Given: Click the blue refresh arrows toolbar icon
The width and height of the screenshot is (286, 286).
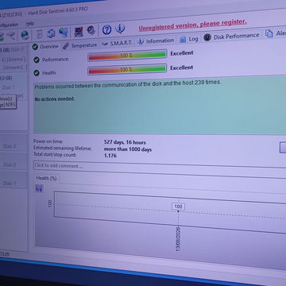Looking at the screenshot, I should click(51, 33).
